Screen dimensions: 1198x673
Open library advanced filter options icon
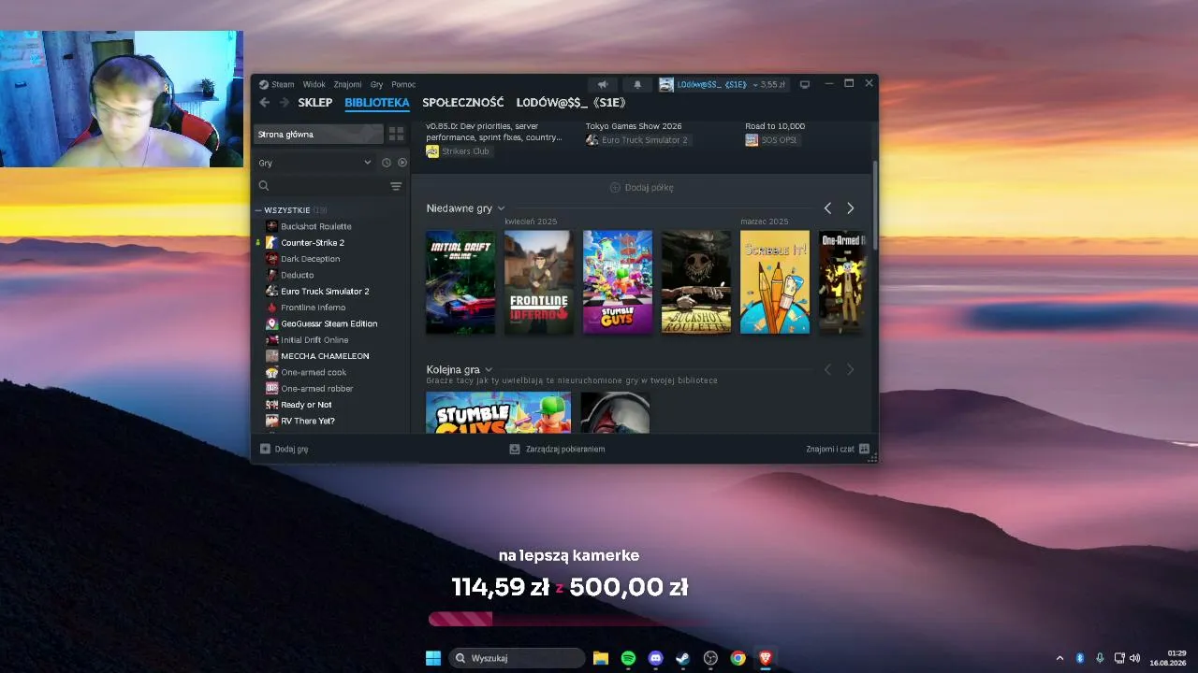(x=396, y=186)
